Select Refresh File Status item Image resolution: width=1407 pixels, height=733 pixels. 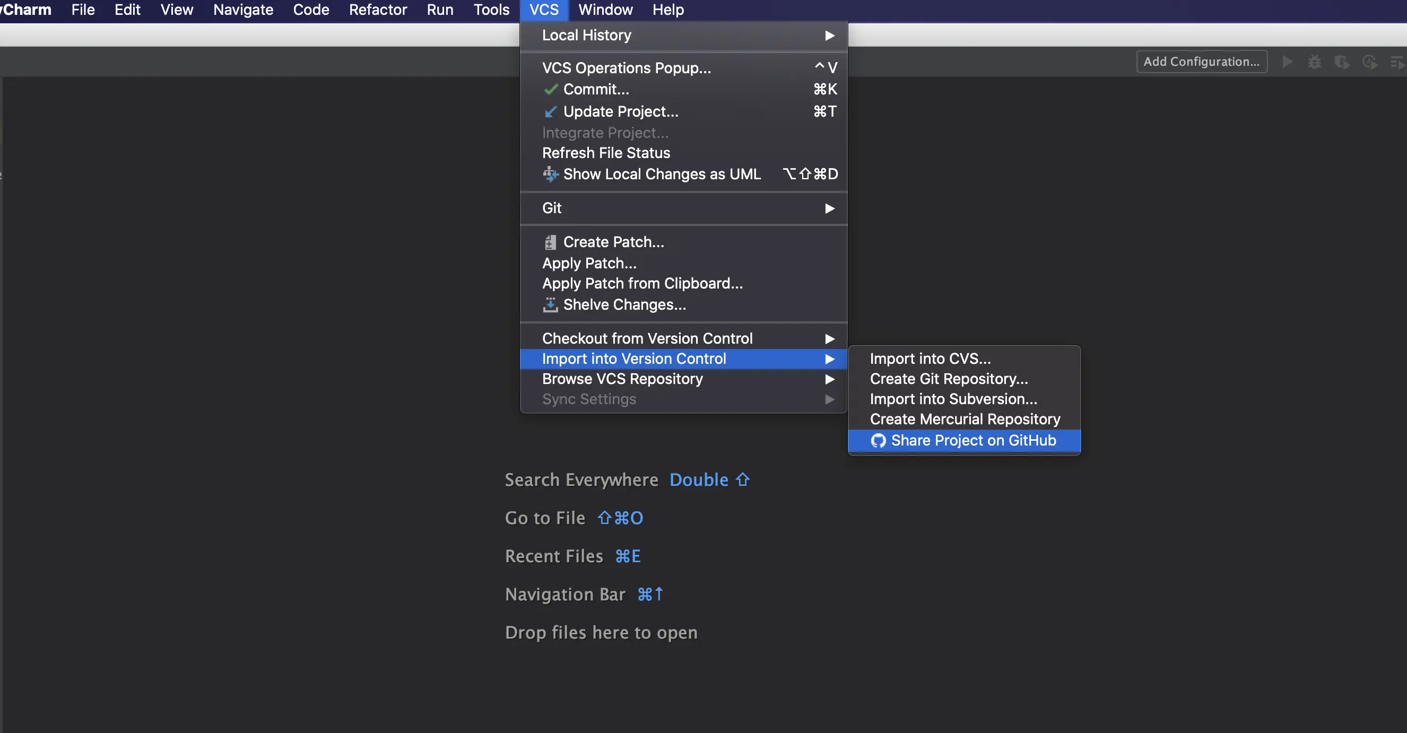tap(606, 153)
